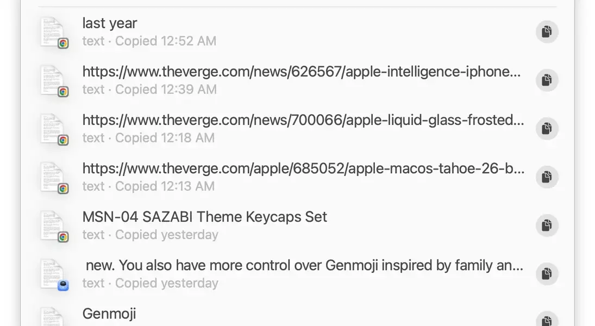
Task: Select the theverge.com apple/685052 URL text
Action: 303,168
